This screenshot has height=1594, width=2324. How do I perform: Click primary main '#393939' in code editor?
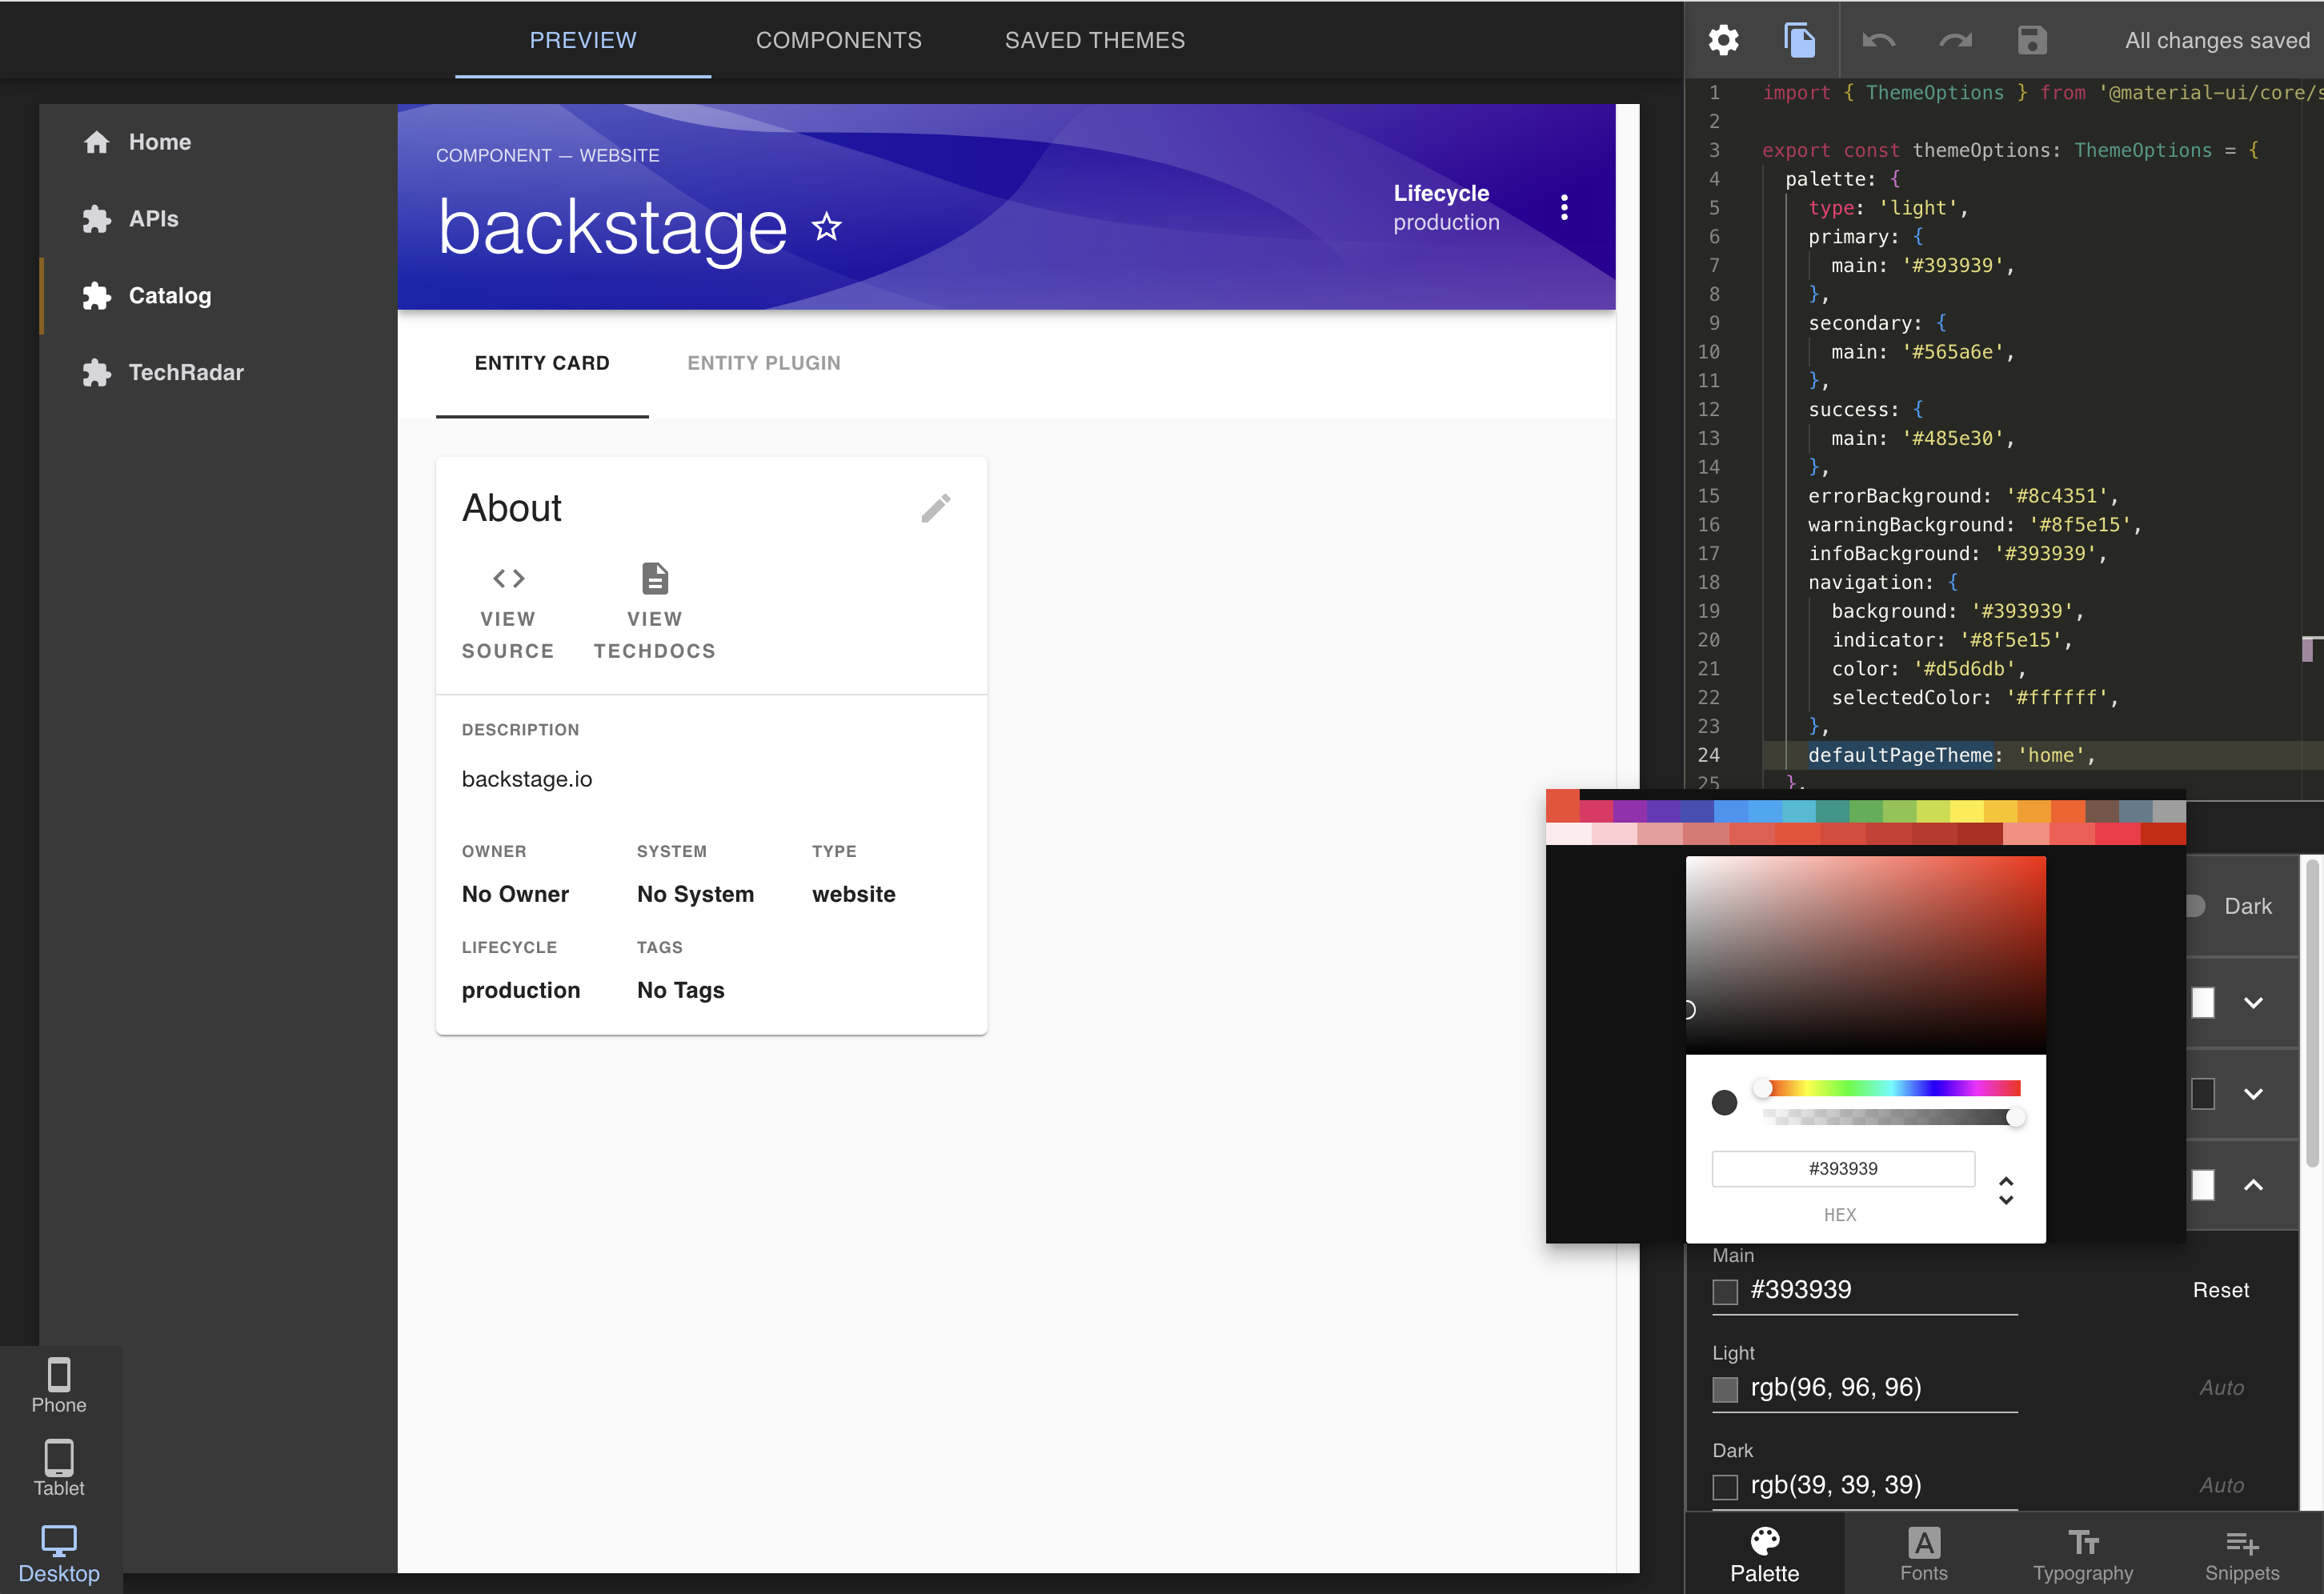[x=1957, y=265]
